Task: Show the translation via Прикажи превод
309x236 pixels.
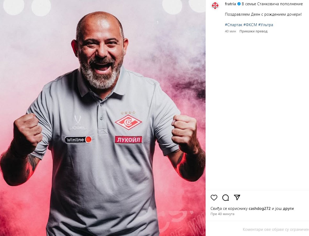Action: (x=253, y=31)
